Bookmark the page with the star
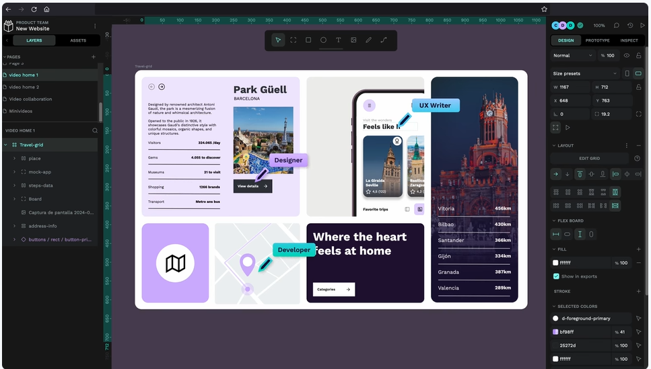Viewport: 651px width, 369px height. 544,9
